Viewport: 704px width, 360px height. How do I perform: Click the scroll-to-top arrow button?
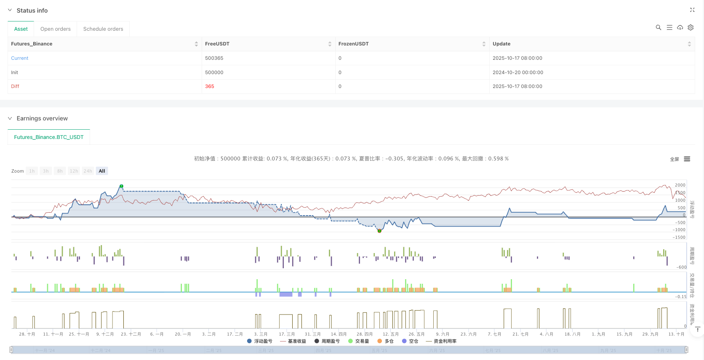[x=698, y=330]
